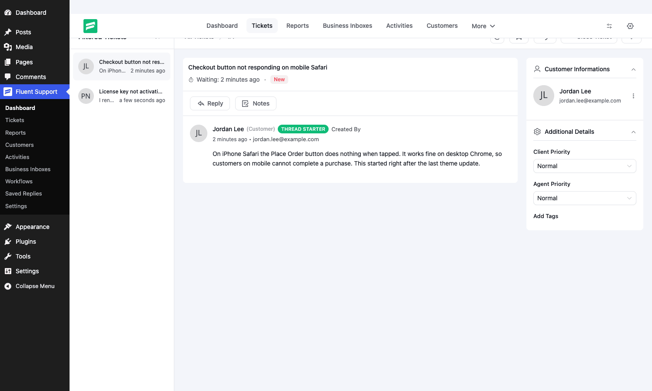This screenshot has height=391, width=652.
Task: Click the Additional Details gear icon
Action: click(x=537, y=132)
